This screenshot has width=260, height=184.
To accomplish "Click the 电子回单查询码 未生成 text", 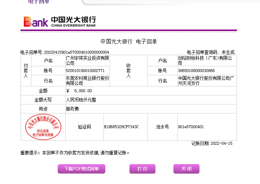I will [210, 52].
